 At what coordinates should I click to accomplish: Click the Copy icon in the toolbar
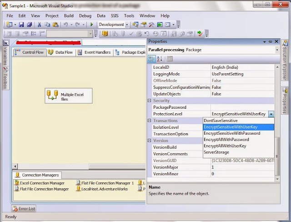47,25
